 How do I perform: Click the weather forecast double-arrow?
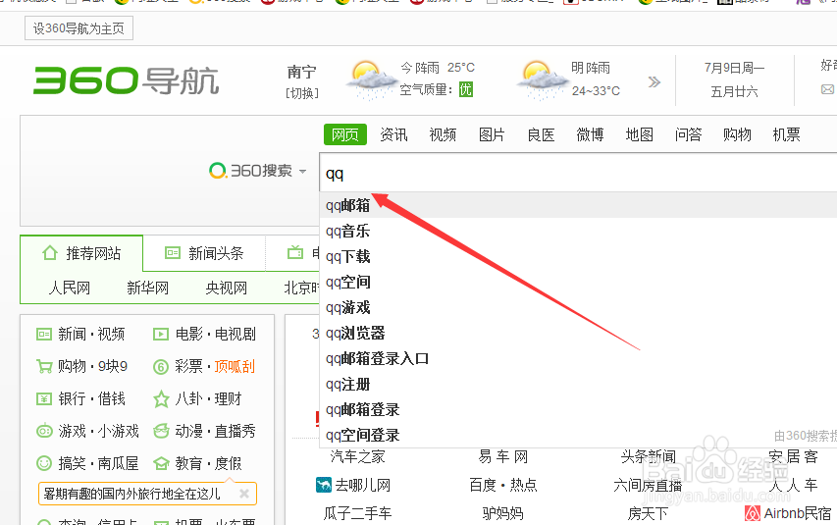654,81
